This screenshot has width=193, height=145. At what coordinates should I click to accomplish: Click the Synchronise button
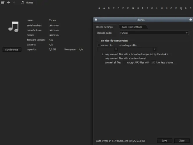12,50
